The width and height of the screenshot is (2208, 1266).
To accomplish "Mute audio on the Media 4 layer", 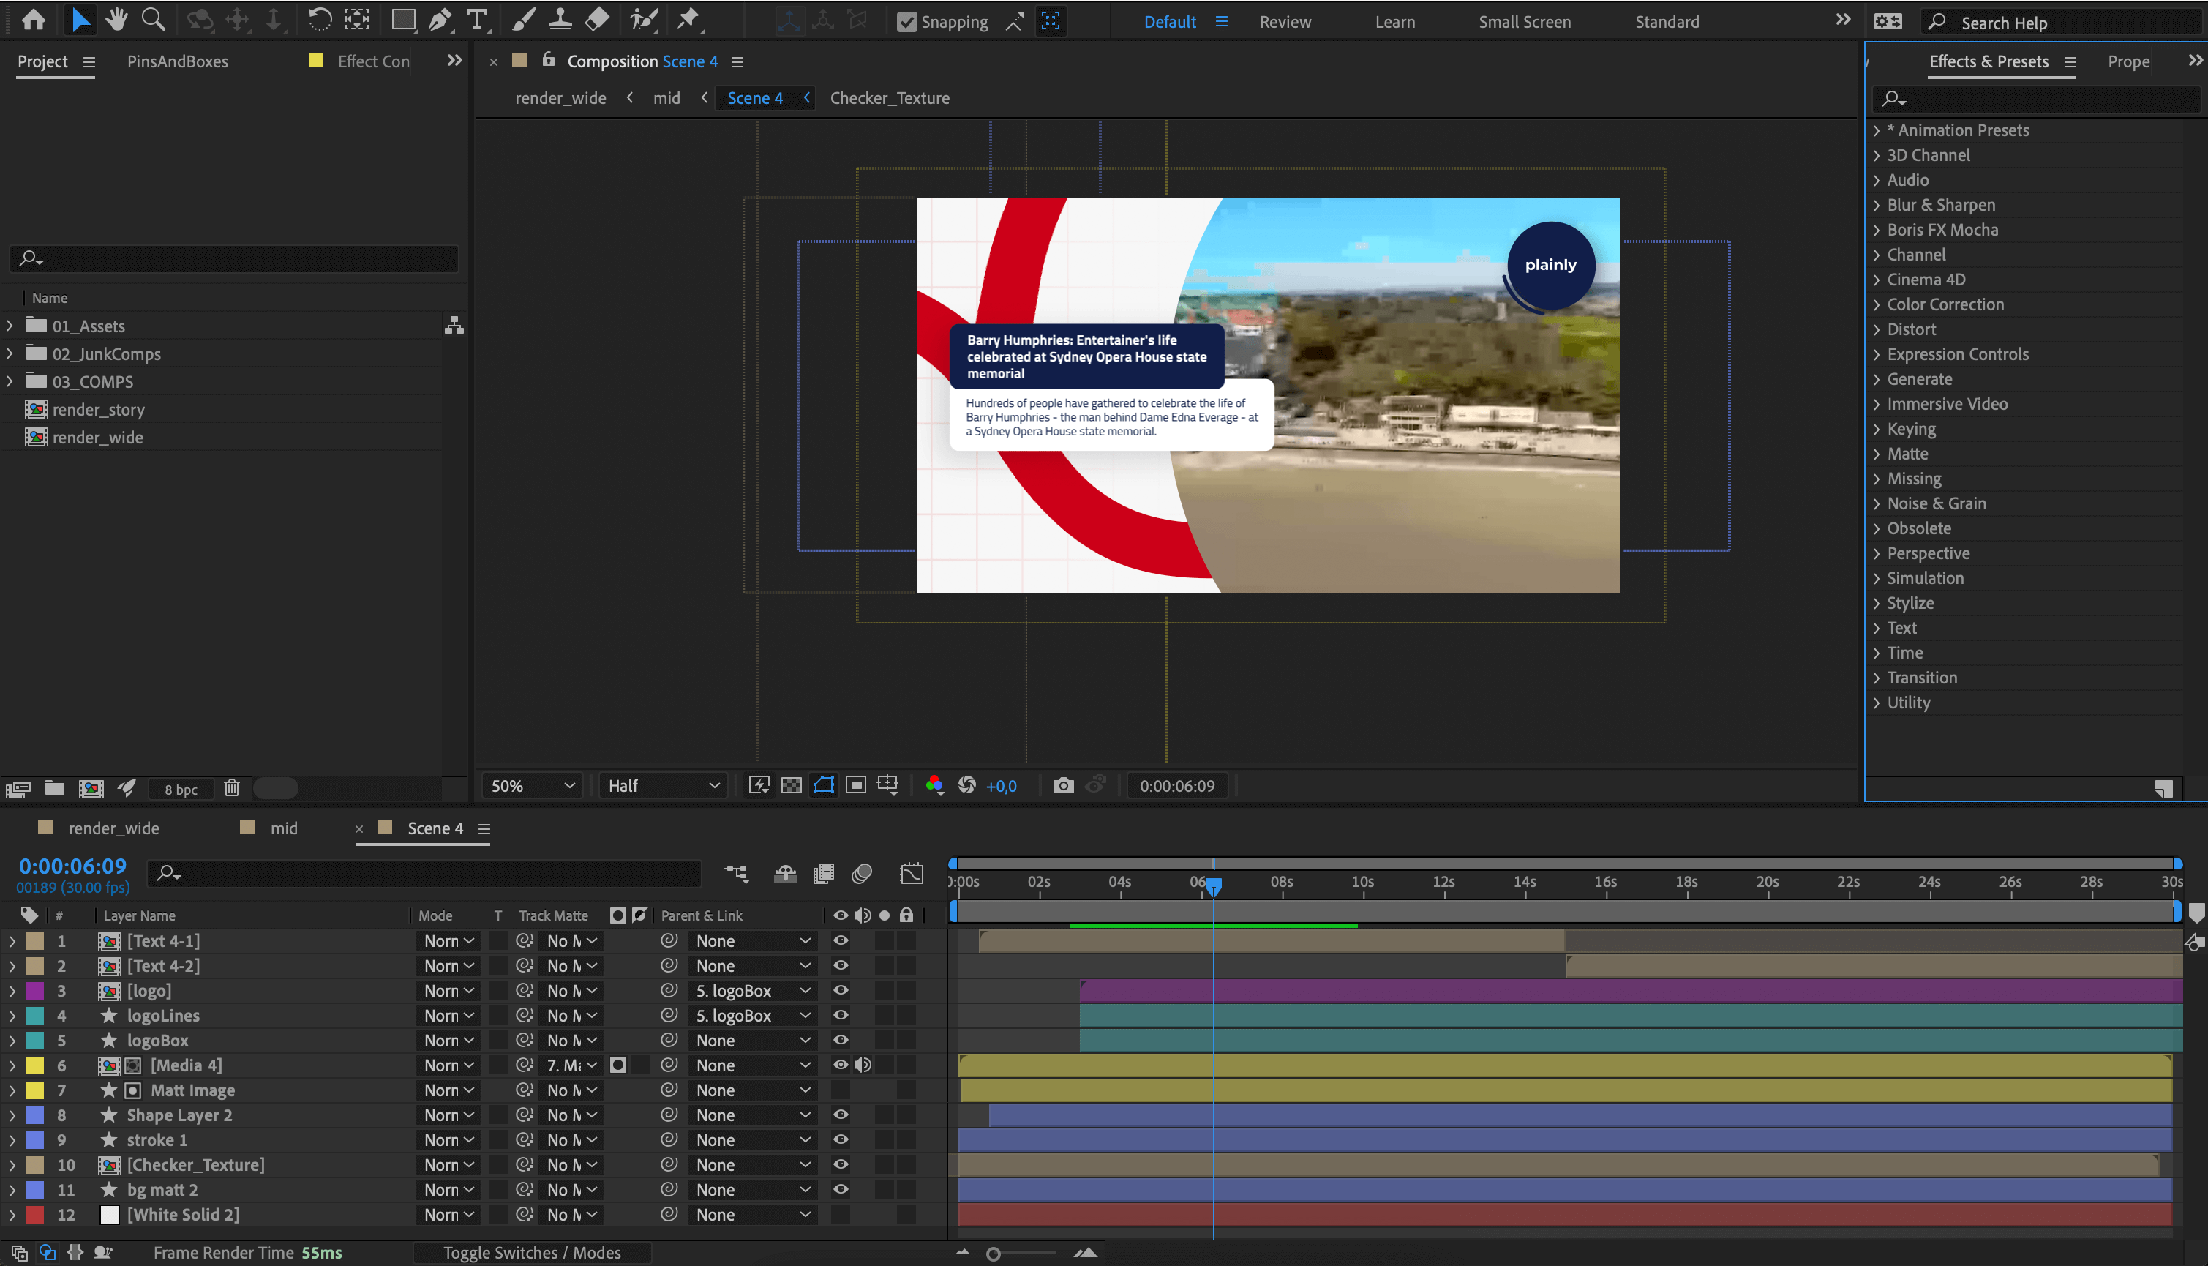I will pyautogui.click(x=863, y=1064).
